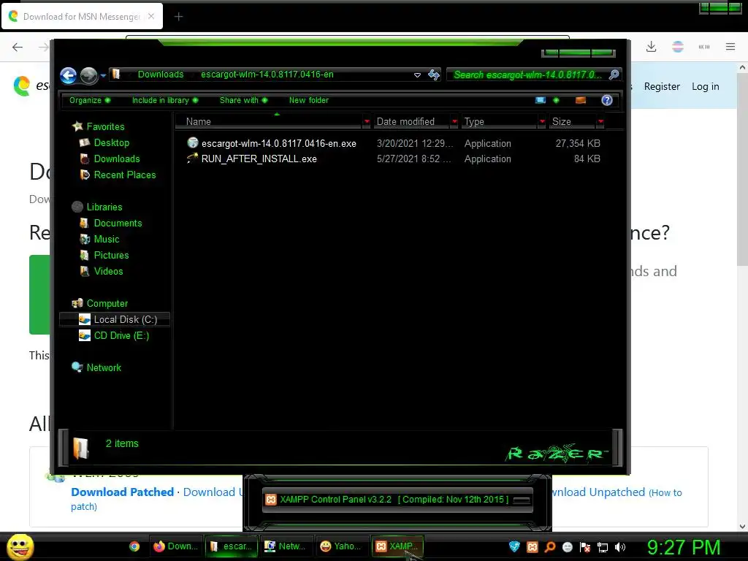Select Computer in navigation pane
Viewport: 748px width, 561px height.
tap(107, 303)
